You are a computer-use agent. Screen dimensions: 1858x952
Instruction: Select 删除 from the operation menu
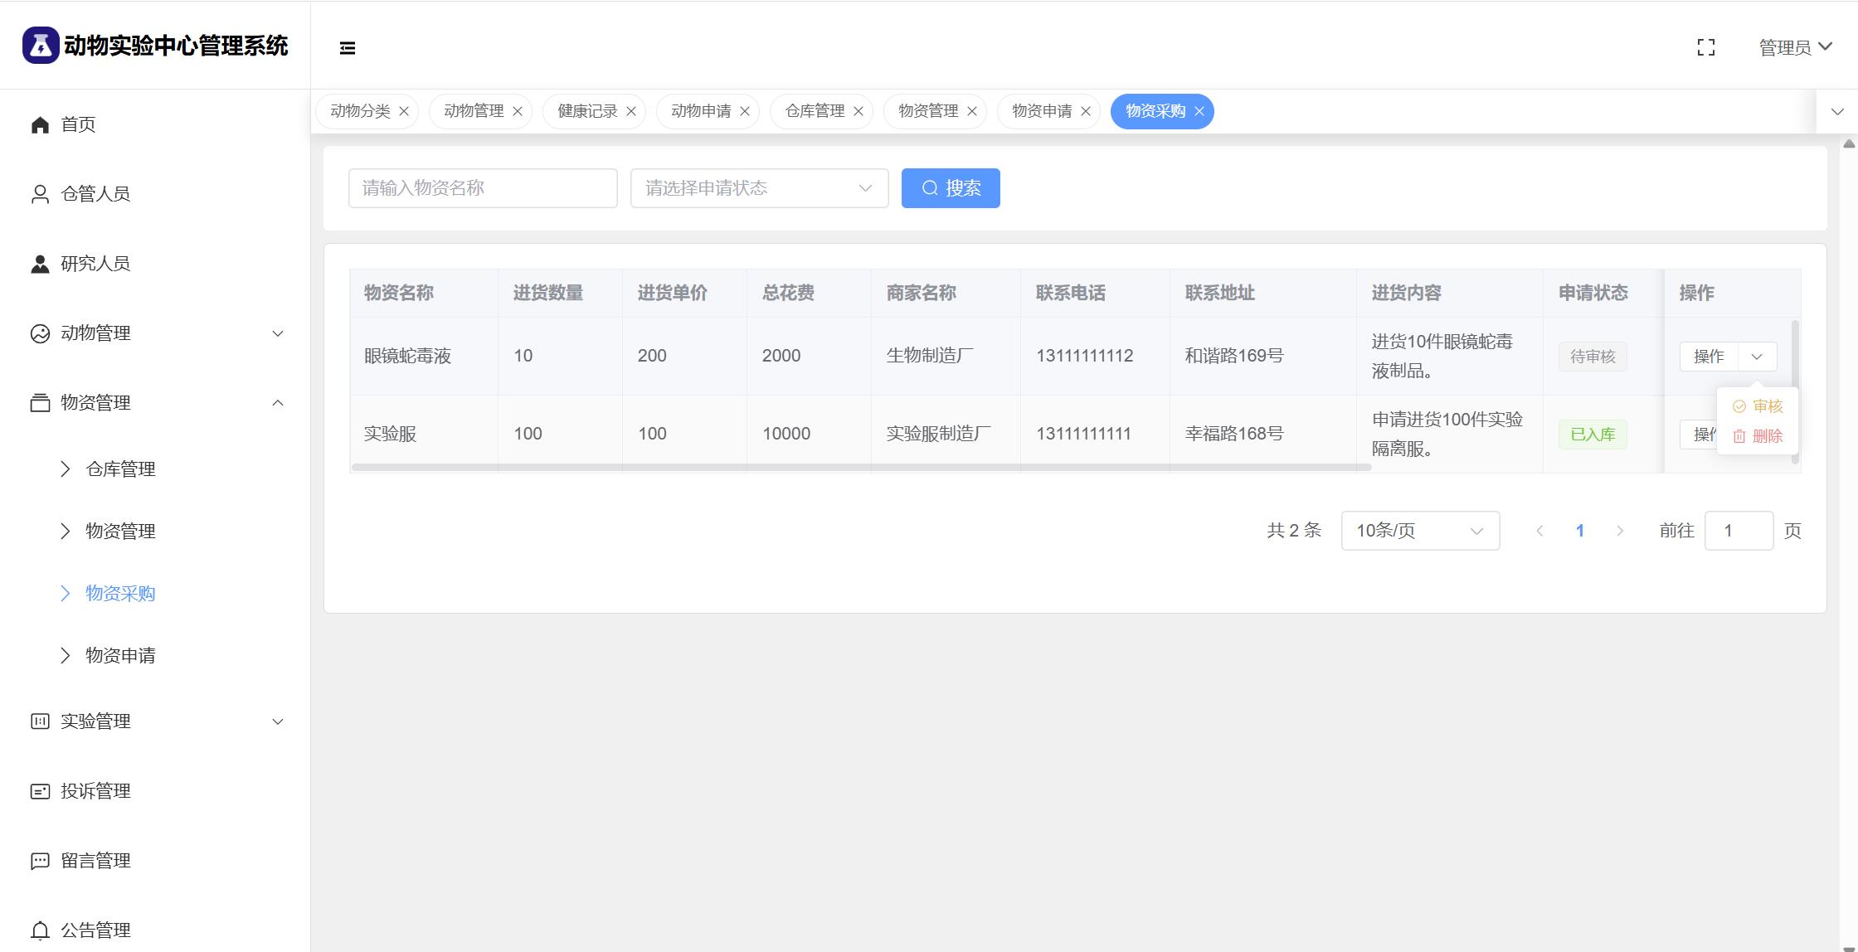pos(1758,436)
